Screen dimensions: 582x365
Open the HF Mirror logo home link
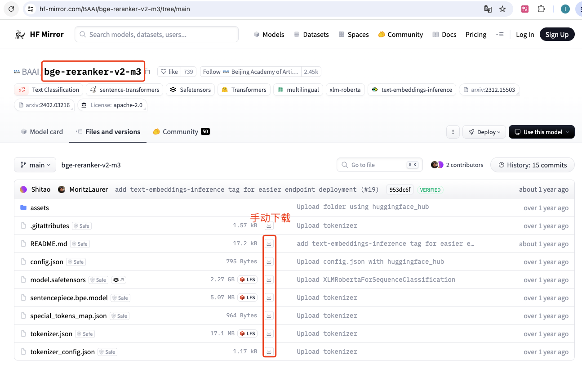(x=40, y=34)
